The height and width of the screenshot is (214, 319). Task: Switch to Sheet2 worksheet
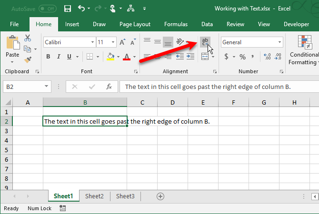[x=94, y=196]
